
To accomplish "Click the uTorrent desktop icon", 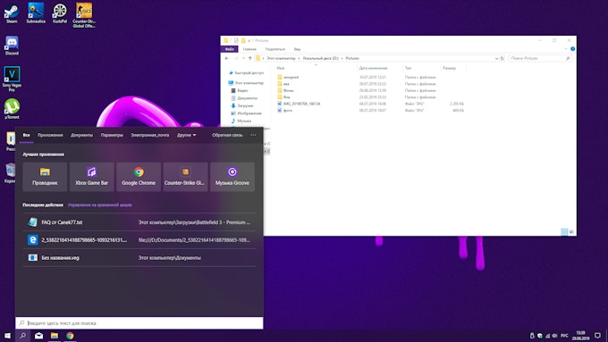I will [12, 109].
